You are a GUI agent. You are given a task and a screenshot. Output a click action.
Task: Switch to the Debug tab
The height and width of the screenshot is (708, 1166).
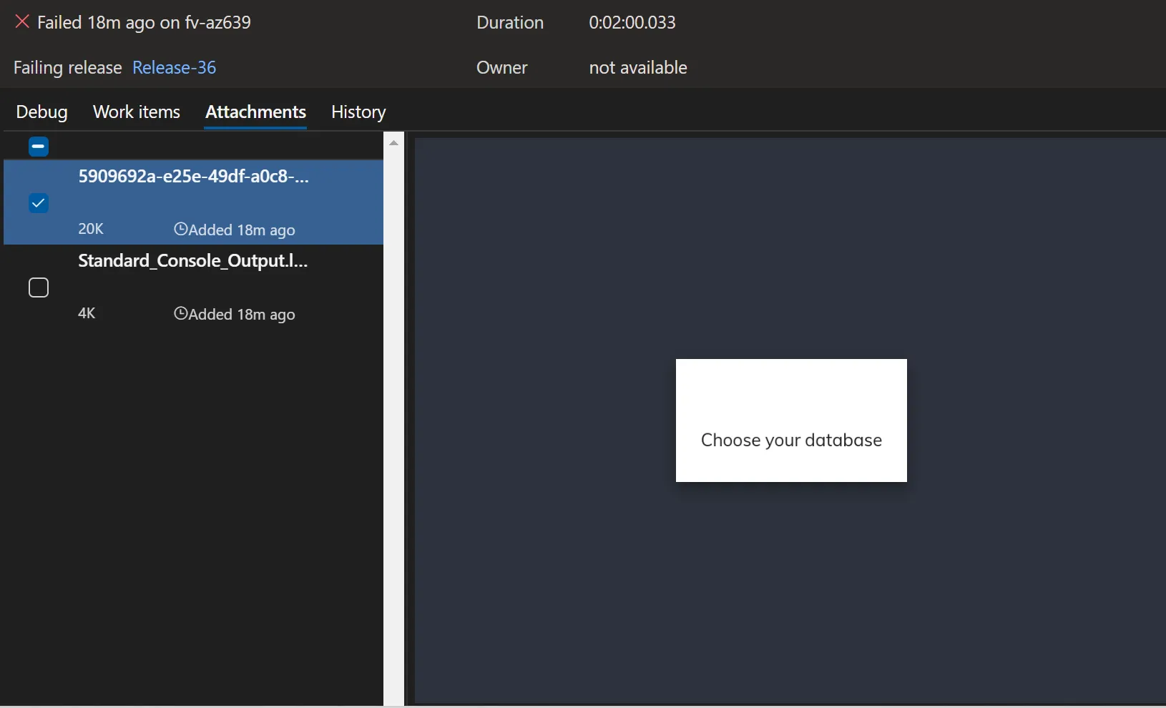(42, 112)
